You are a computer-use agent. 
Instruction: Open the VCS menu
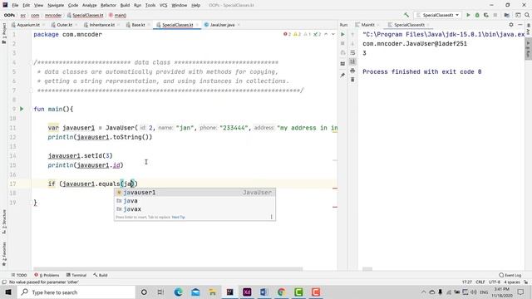[163, 5]
